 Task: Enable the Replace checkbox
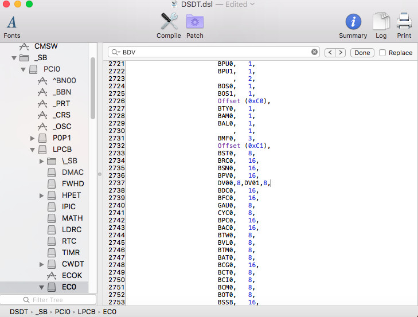click(x=382, y=53)
